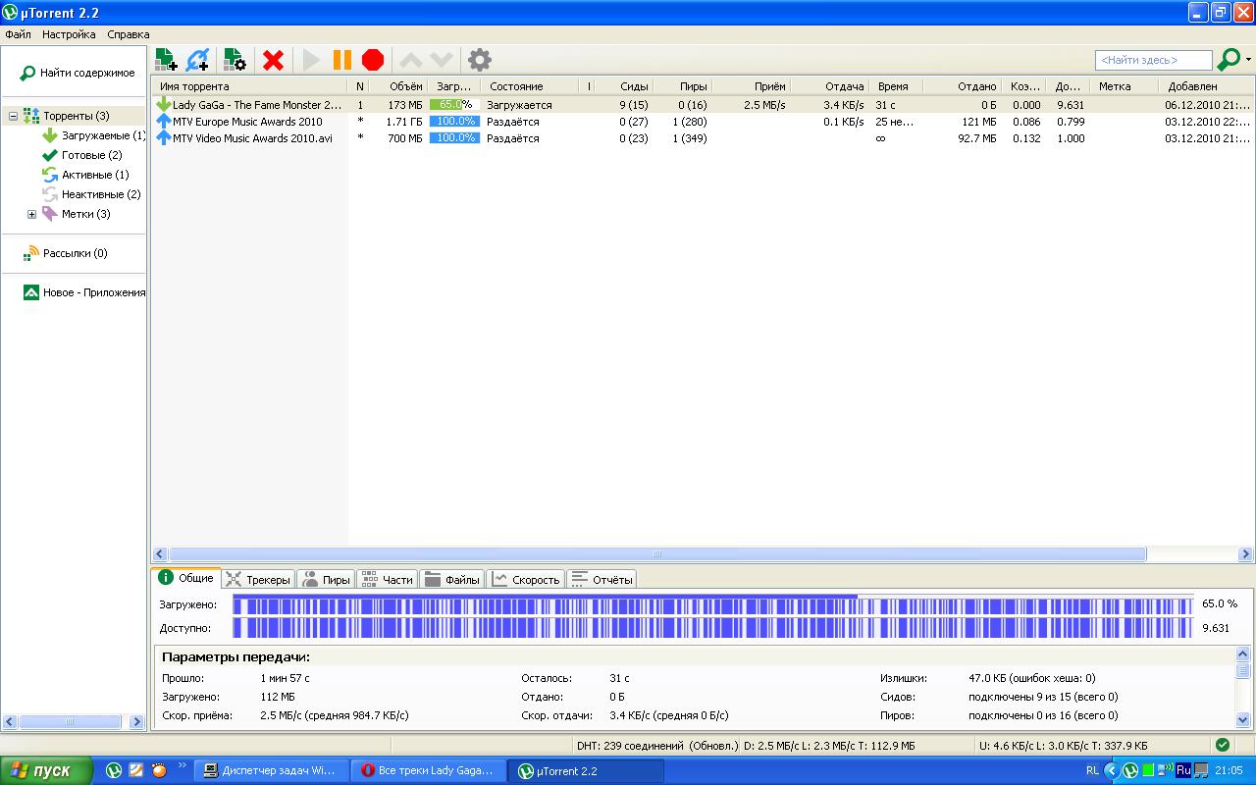This screenshot has height=785, width=1256.
Task: Switch to the Трекеры tab
Action: click(x=258, y=580)
